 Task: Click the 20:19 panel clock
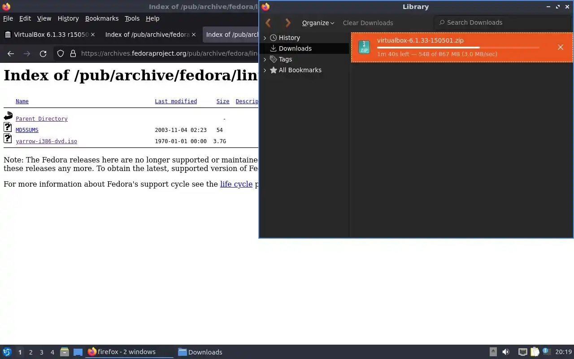point(563,352)
